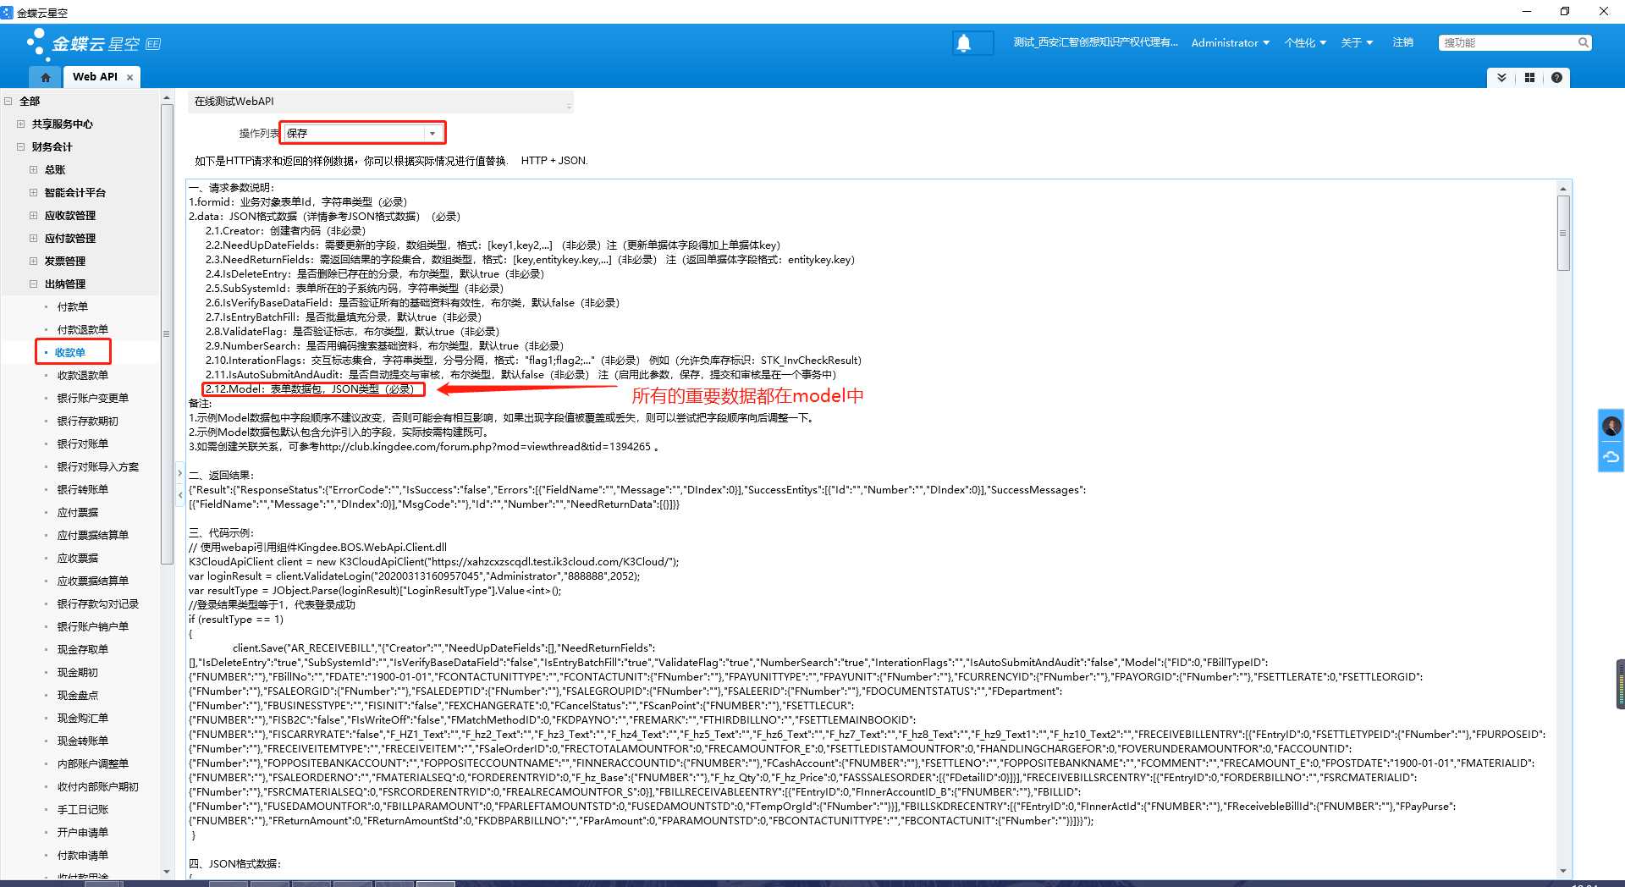The image size is (1625, 887).
Task: Open the 个性化 menu
Action: [x=1305, y=42]
